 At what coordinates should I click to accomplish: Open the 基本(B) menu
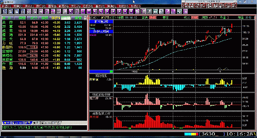click(100, 6)
